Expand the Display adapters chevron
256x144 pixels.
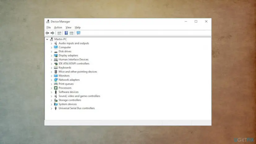[51, 56]
